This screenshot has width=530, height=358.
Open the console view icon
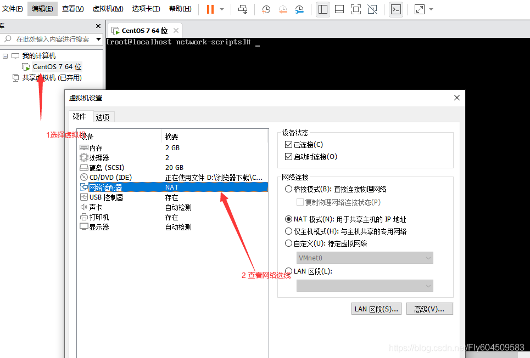point(396,9)
